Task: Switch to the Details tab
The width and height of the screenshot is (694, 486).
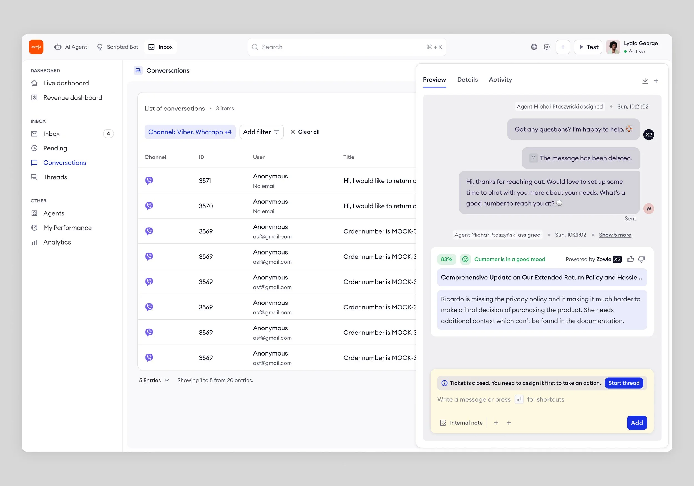Action: click(467, 79)
